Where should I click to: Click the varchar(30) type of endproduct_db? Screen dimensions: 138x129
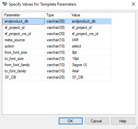point(57,21)
